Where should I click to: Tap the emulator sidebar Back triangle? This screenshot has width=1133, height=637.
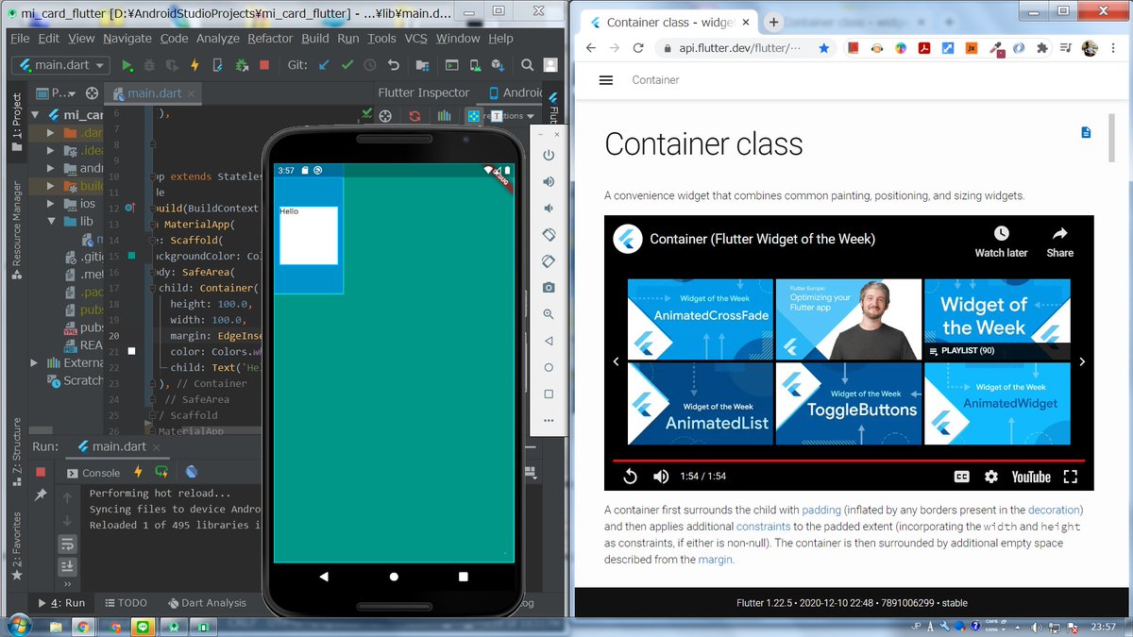(549, 341)
